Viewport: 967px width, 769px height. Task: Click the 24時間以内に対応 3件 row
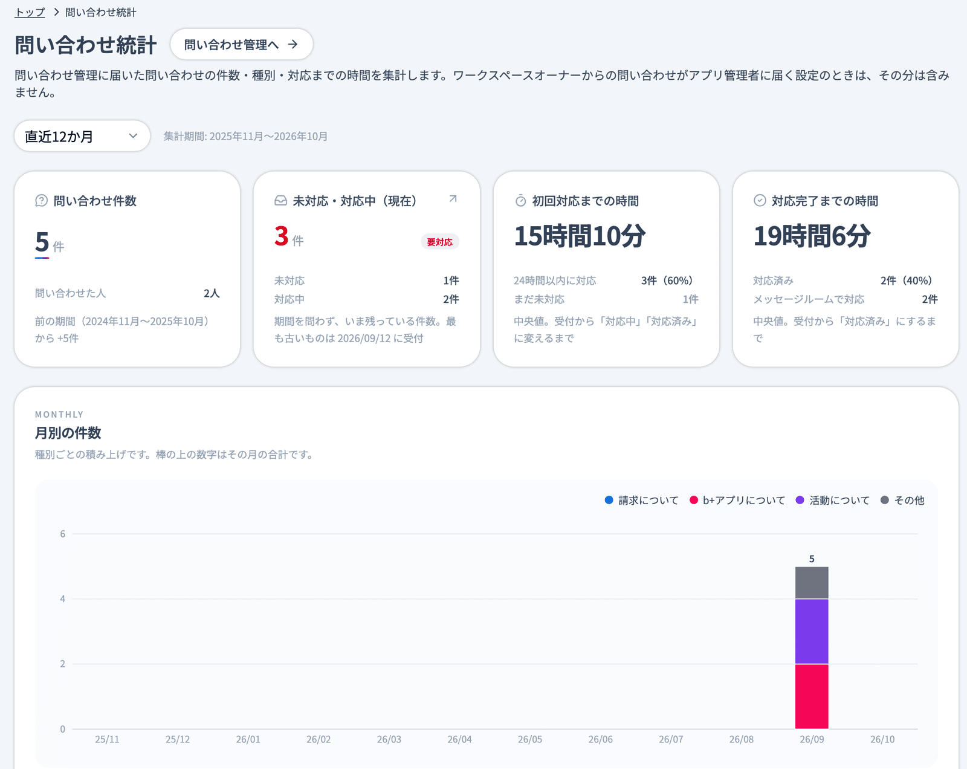606,281
